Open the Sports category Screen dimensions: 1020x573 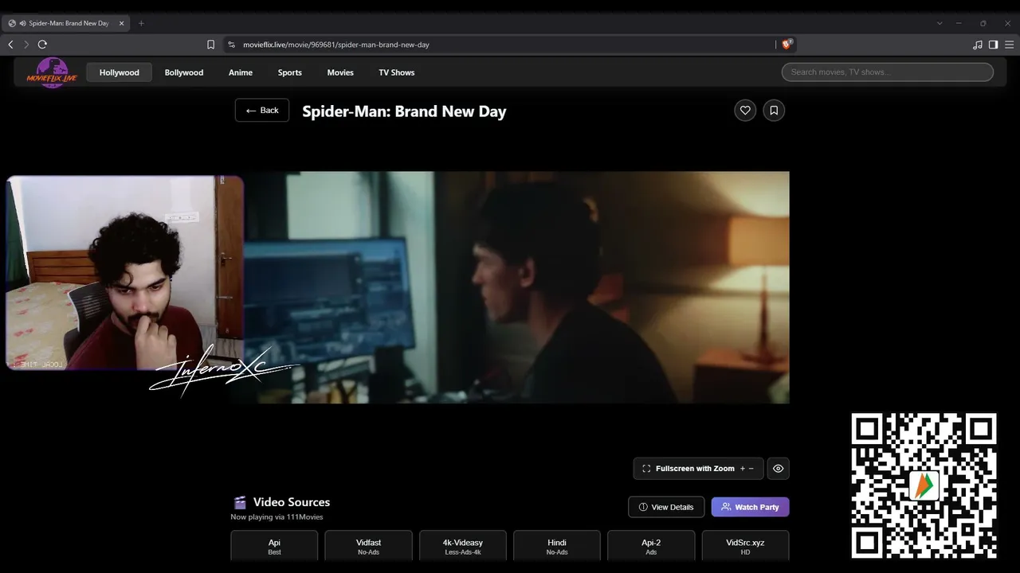pos(290,72)
